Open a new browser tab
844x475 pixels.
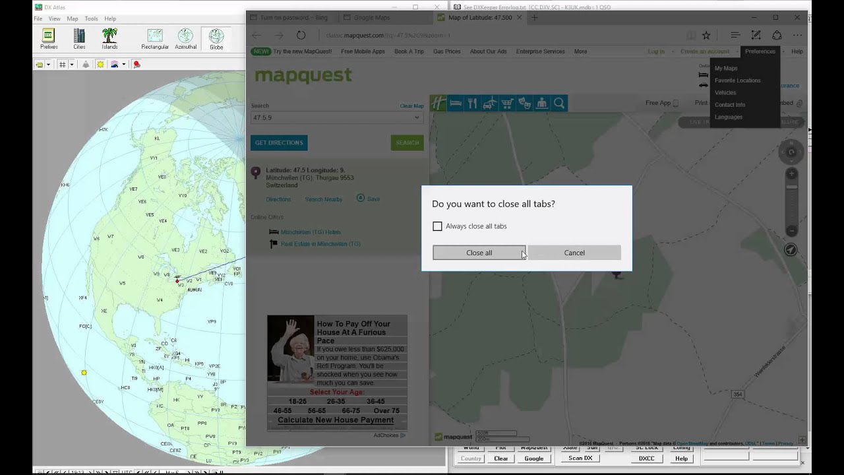535,18
